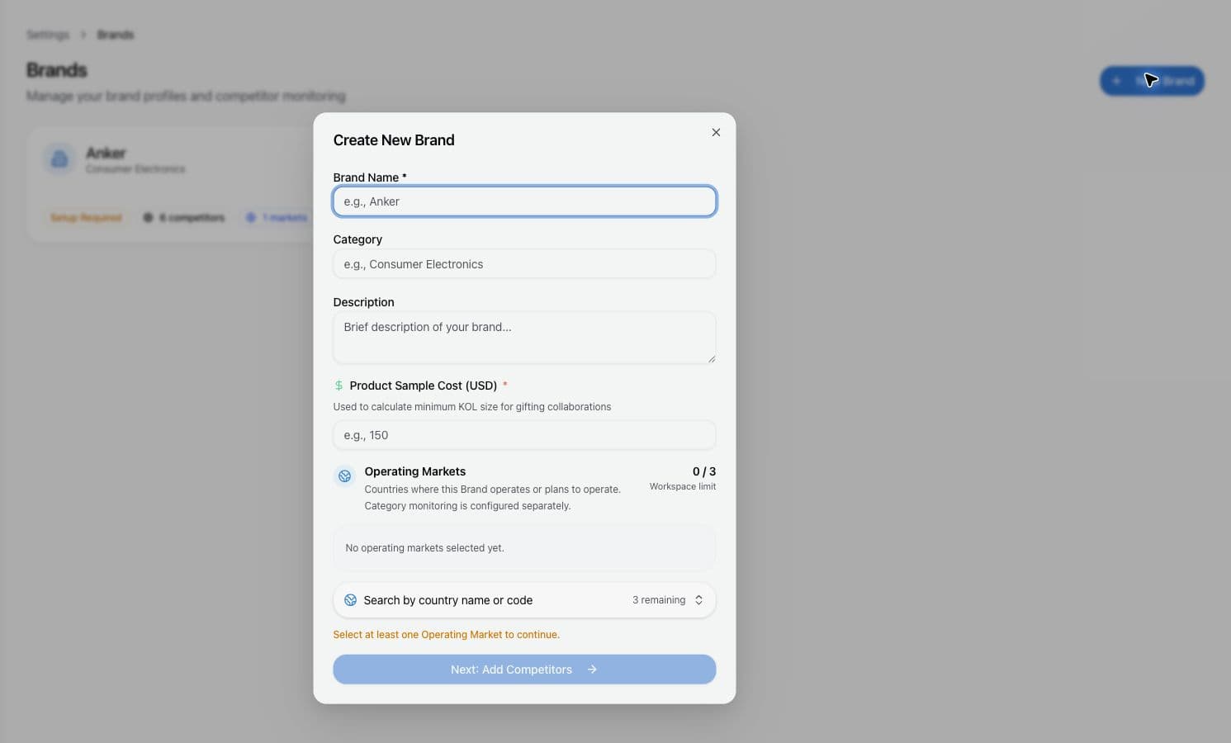Open the country search combo box
Viewport: 1231px width, 743px height.
point(524,600)
